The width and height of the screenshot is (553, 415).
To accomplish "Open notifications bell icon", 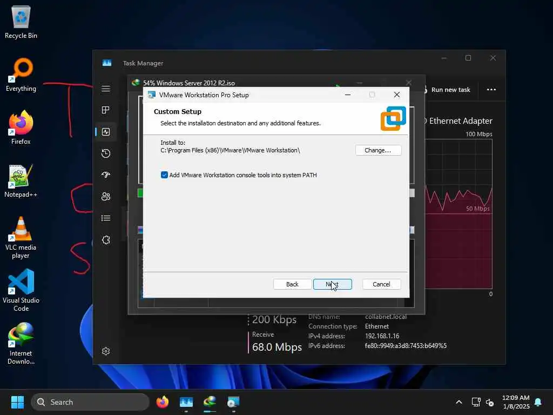I will click(x=538, y=402).
